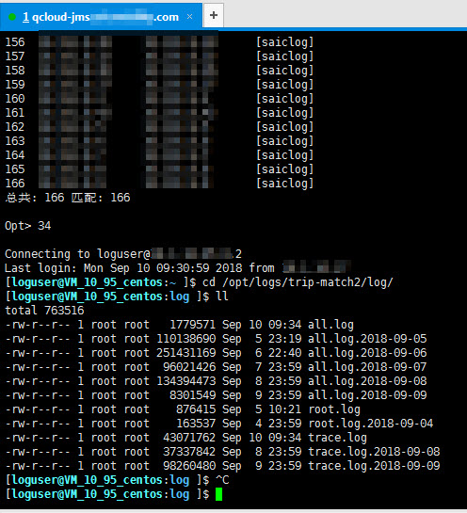Viewport: 467px width, 513px height.
Task: Click file size 1779571
Action: [x=192, y=325]
